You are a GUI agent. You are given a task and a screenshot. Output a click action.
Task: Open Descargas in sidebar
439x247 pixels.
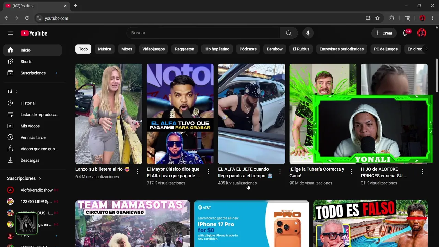tap(33, 160)
